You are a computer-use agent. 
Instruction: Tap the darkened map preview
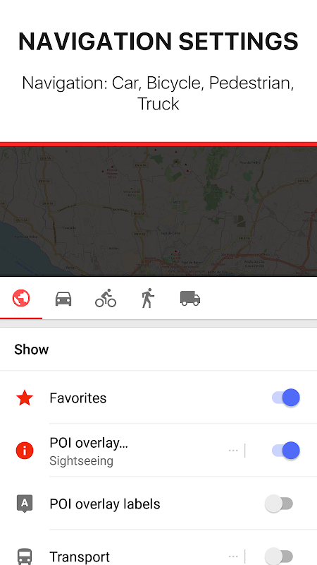tap(158, 211)
